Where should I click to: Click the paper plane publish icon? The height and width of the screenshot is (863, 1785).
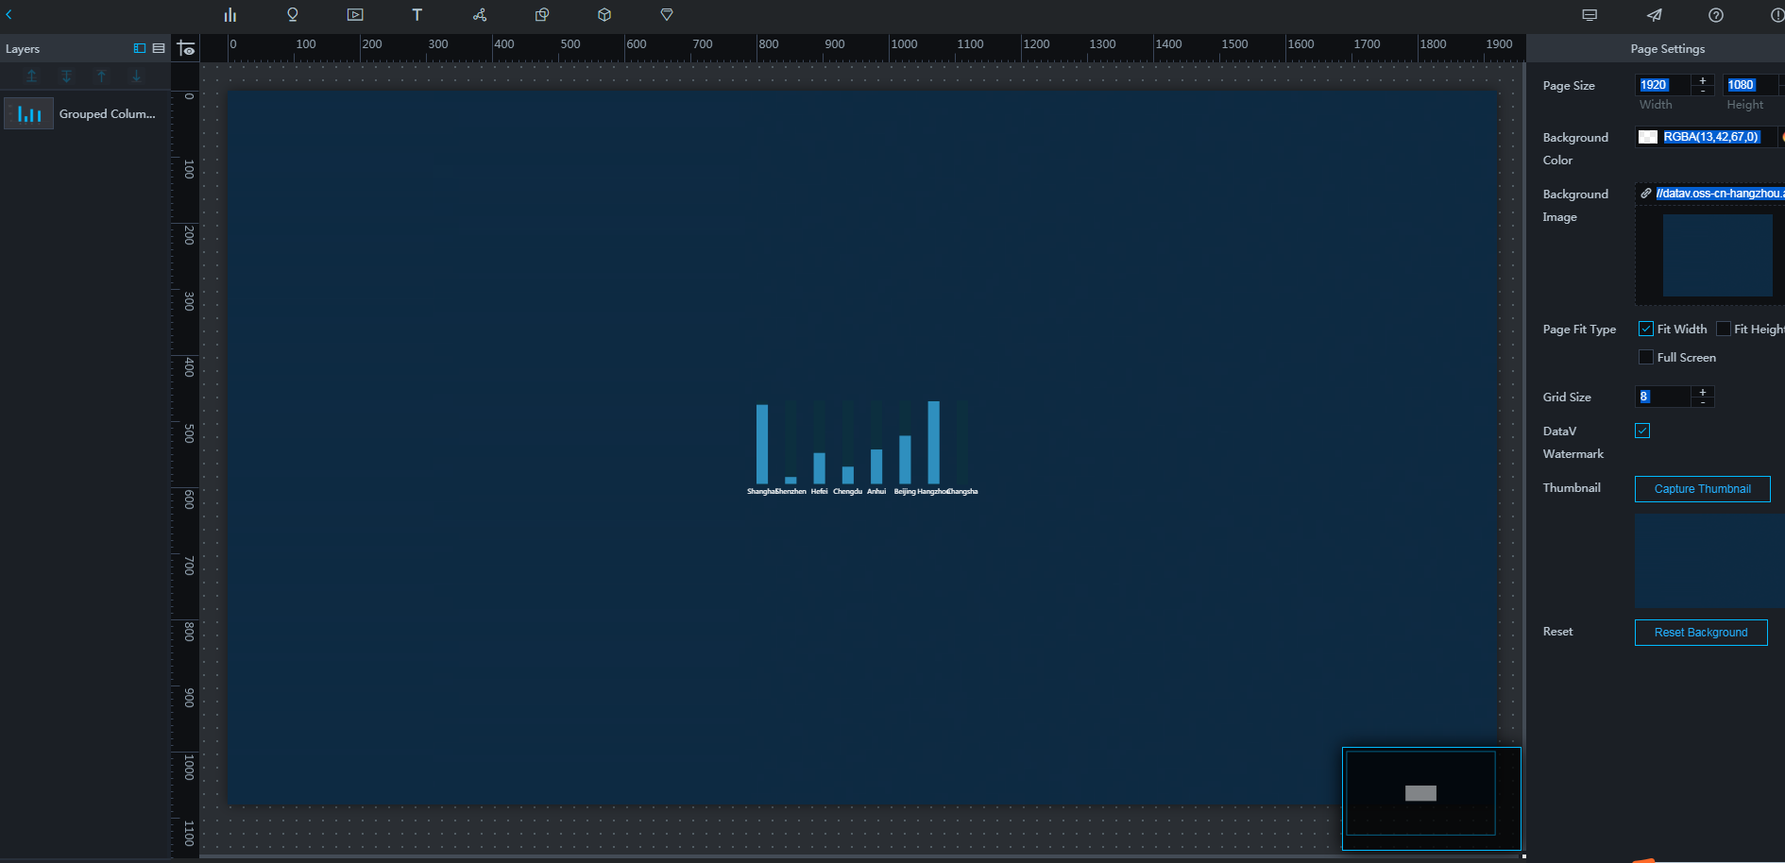[x=1654, y=15]
